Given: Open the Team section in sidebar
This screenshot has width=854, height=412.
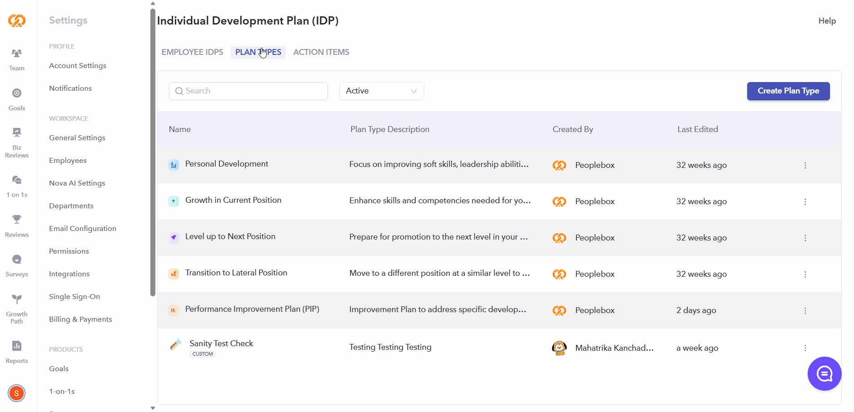Looking at the screenshot, I should 17,60.
